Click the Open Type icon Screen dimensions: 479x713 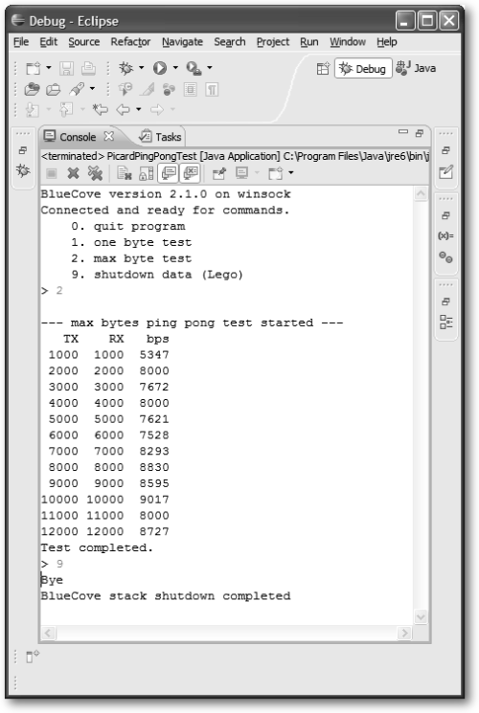[32, 89]
